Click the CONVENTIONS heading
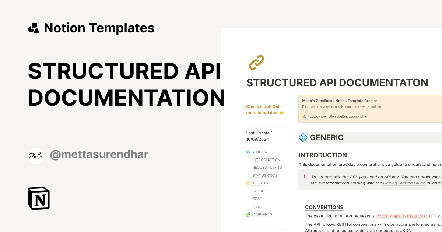 click(x=324, y=207)
